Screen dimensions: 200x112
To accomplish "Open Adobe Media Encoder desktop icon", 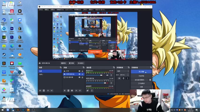I will pos(12,30).
